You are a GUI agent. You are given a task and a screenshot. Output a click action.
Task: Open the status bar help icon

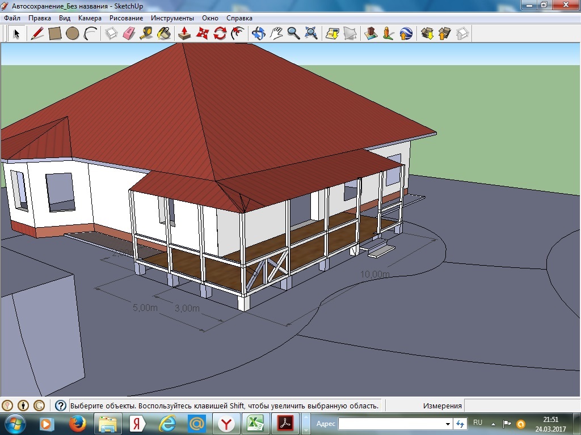coord(61,406)
